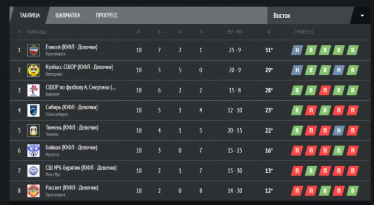Select the Таблица tab
The height and width of the screenshot is (205, 374).
pos(29,15)
